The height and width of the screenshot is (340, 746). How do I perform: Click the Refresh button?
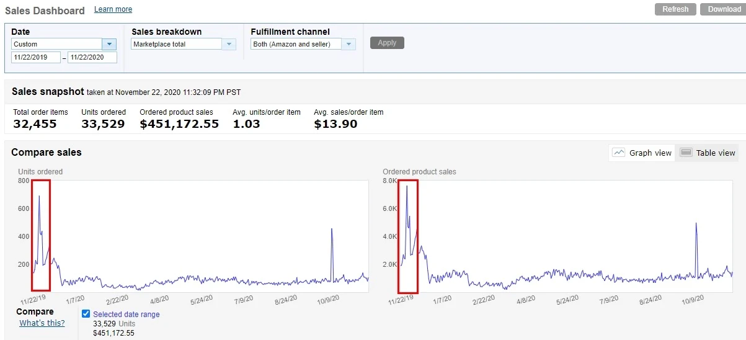[x=675, y=9]
